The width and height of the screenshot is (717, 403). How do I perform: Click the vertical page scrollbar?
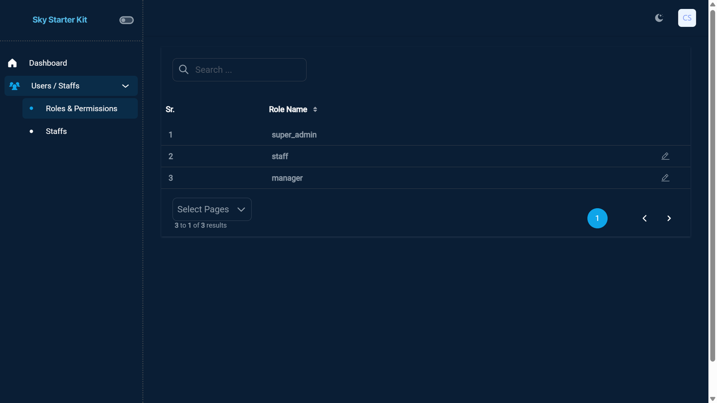tap(713, 186)
